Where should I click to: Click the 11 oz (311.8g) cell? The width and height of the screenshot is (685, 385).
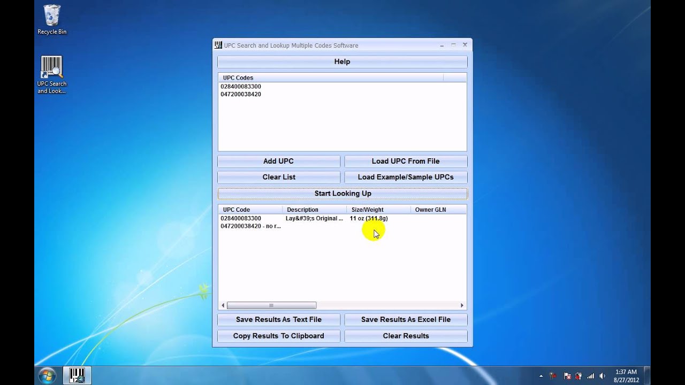[x=369, y=218]
